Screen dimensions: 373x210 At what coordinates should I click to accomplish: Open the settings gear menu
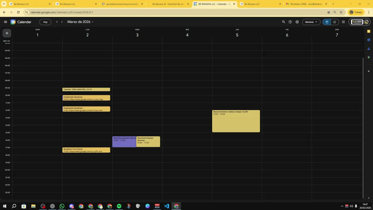[x=297, y=22]
